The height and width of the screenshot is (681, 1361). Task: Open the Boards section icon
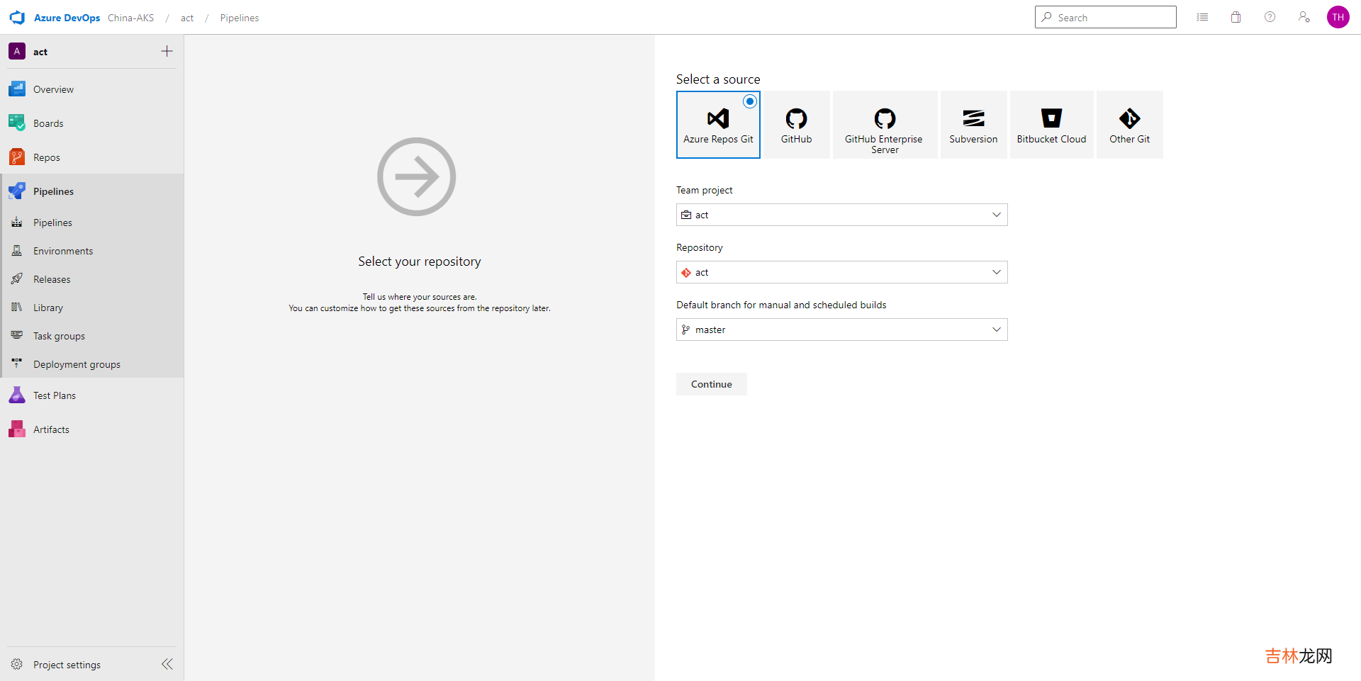17,123
